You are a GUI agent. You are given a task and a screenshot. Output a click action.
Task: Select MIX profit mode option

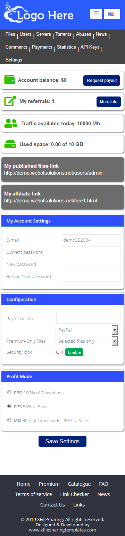9,420
